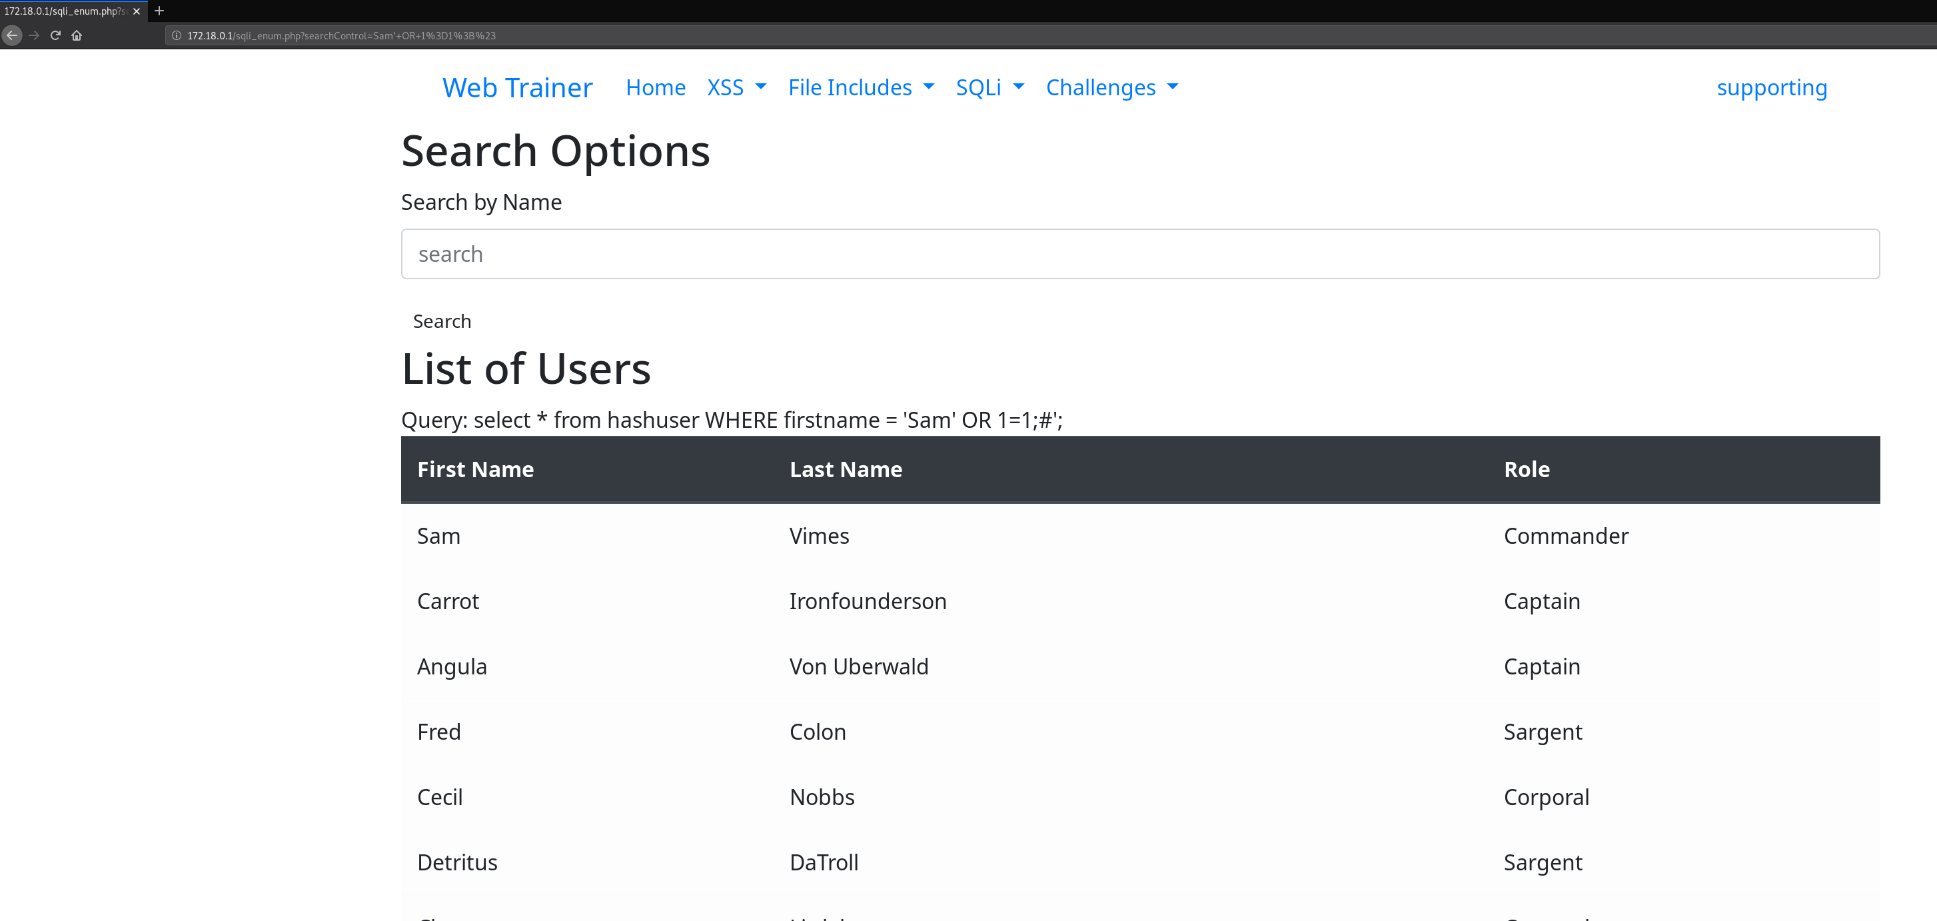Click the 'List of Users' heading
This screenshot has height=921, width=1937.
(x=526, y=369)
